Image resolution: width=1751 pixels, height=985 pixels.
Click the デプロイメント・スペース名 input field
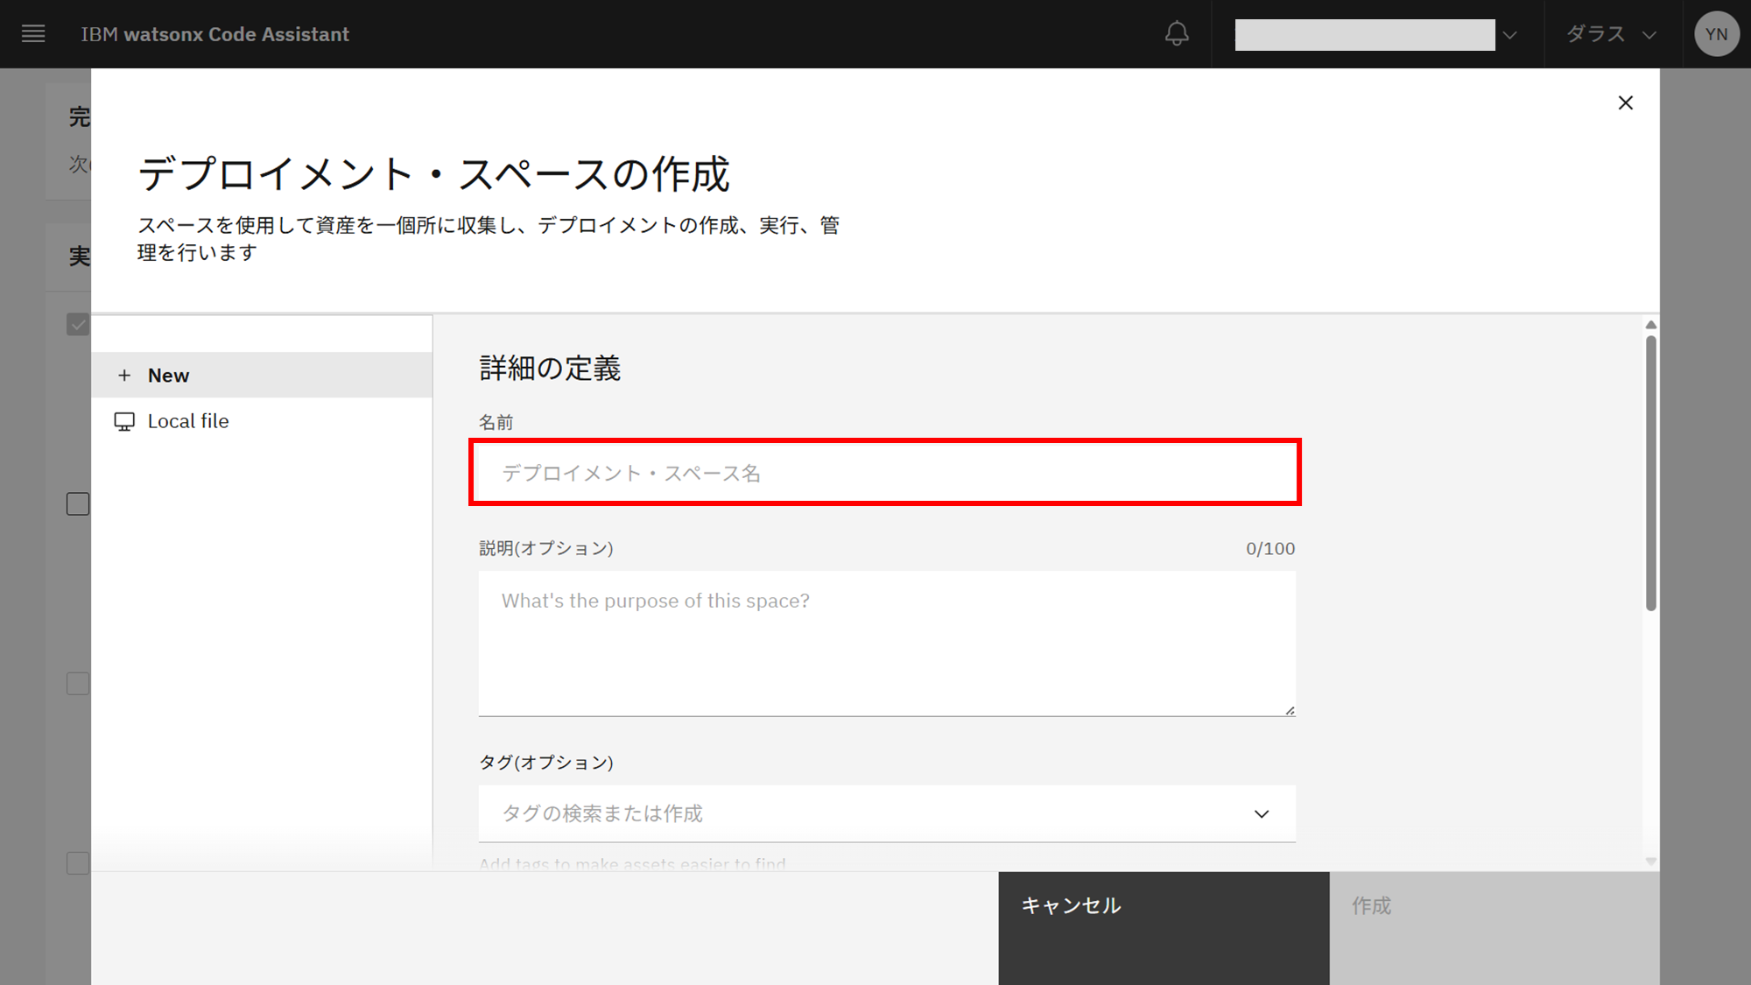pyautogui.click(x=884, y=473)
